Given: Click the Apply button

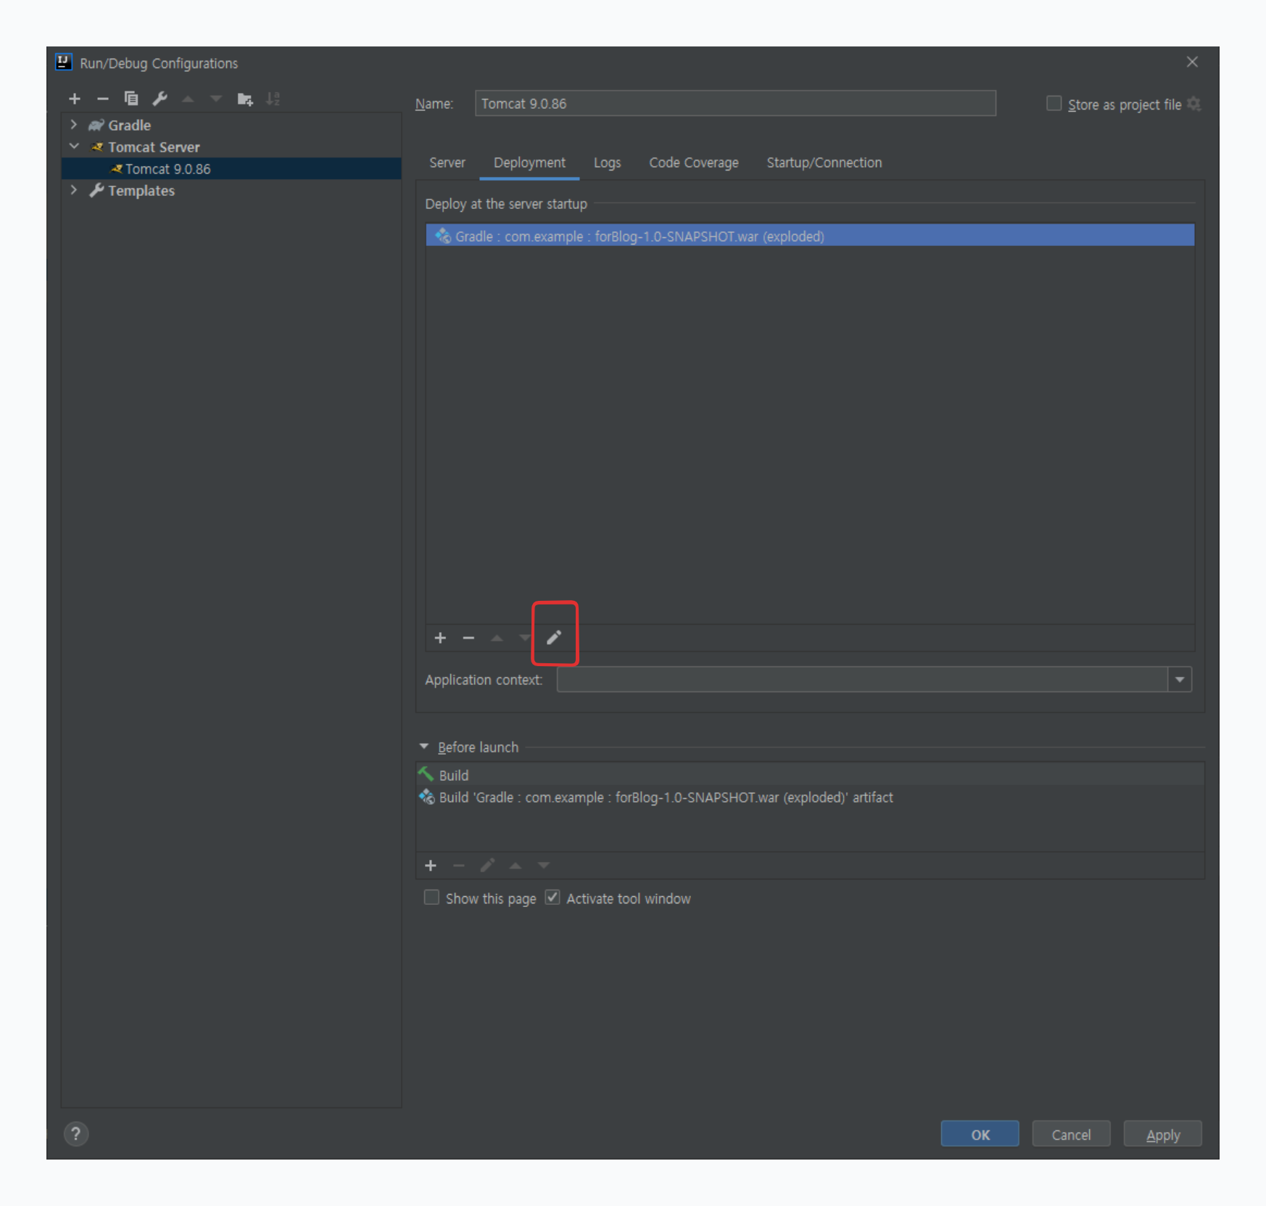Looking at the screenshot, I should 1163,1134.
